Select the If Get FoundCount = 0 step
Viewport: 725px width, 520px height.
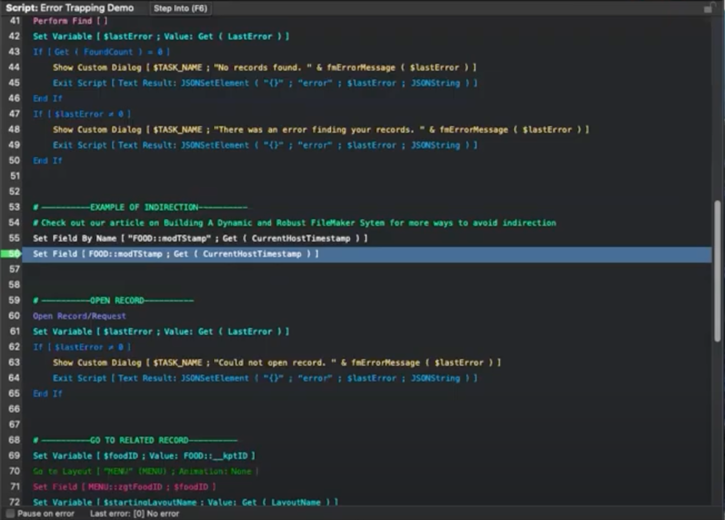367,52
